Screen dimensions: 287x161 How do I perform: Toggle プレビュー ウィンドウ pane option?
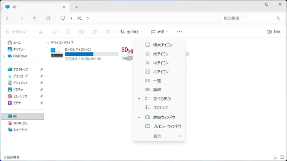click(x=159, y=126)
